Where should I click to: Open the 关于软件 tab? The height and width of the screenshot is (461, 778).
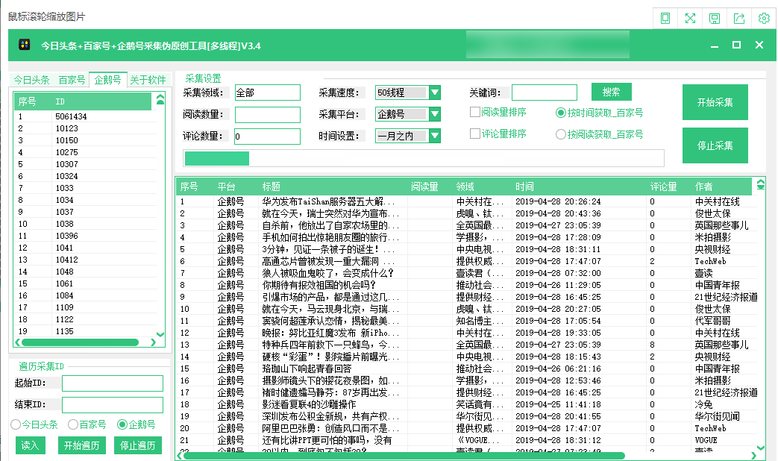(148, 80)
